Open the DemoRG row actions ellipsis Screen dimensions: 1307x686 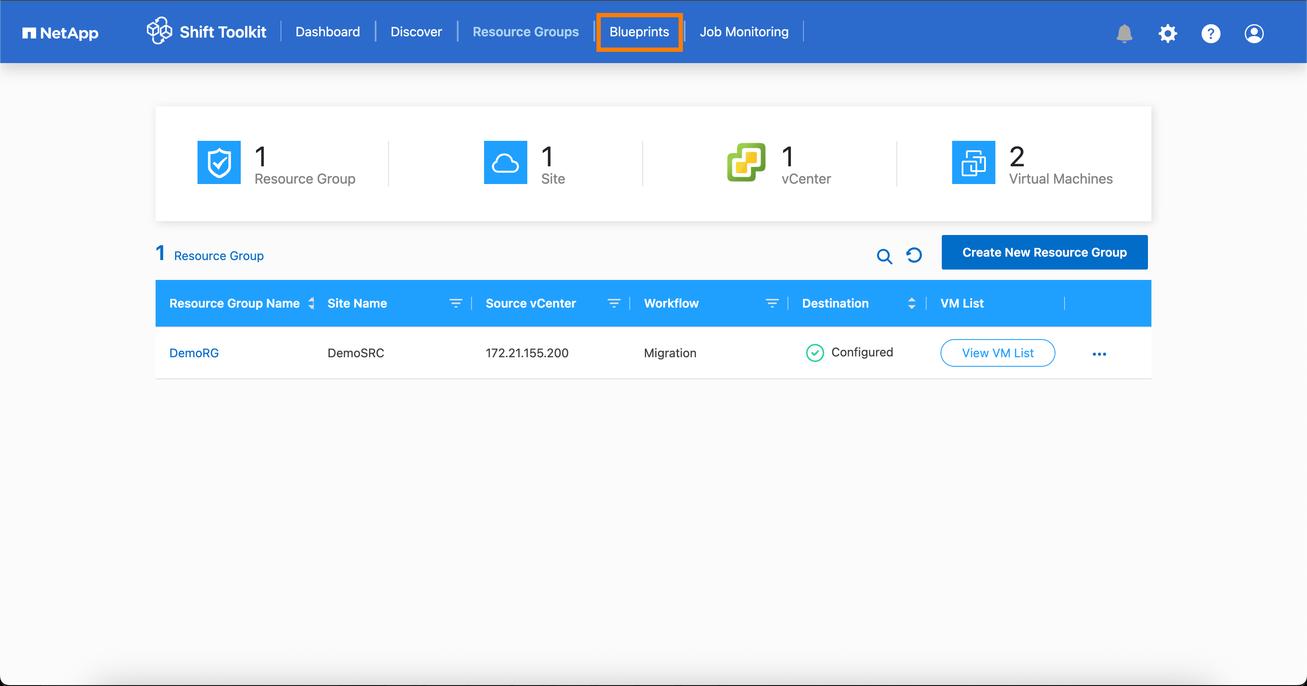[x=1099, y=354]
